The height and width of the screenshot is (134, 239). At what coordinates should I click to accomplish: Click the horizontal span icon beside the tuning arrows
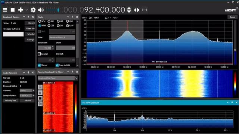coord(145,10)
